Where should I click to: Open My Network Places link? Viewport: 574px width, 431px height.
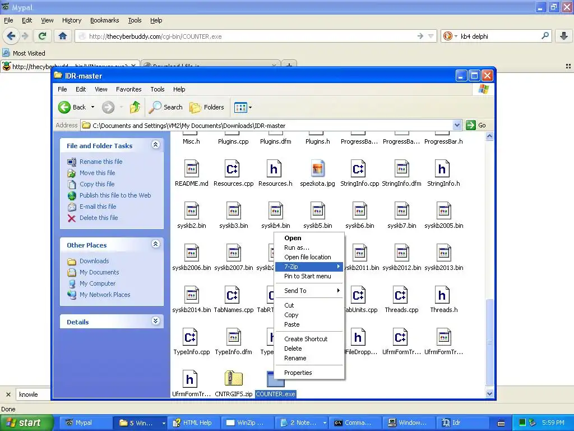pyautogui.click(x=105, y=295)
